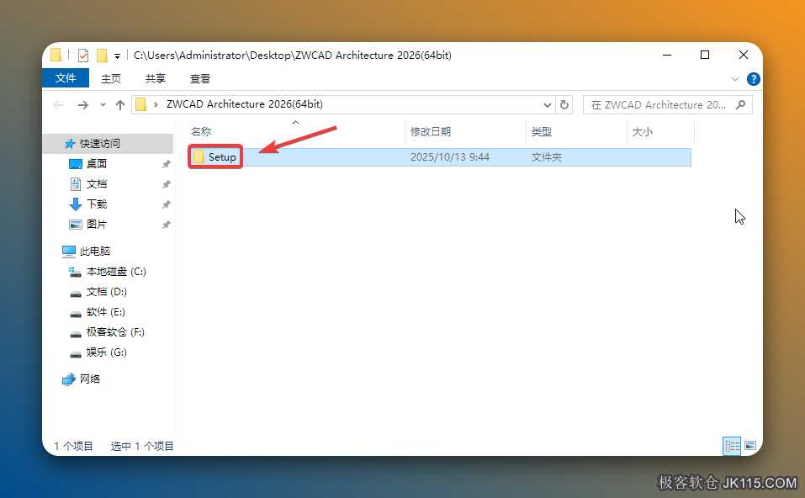Click the address bar breadcrumb chevron

tap(156, 105)
